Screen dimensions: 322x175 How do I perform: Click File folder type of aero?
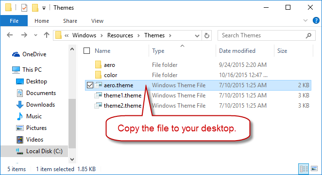(165, 65)
